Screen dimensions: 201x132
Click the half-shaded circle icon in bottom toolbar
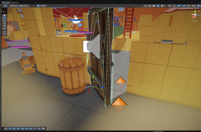pyautogui.click(x=27, y=129)
